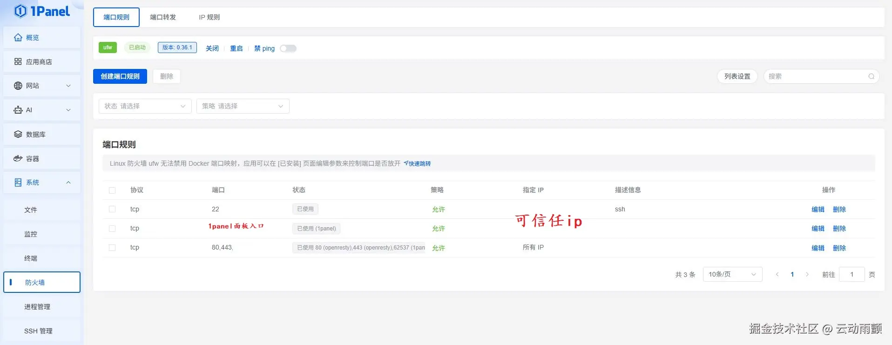892x345 pixels.
Task: Expand the 网站 sidebar menu
Action: (68, 86)
